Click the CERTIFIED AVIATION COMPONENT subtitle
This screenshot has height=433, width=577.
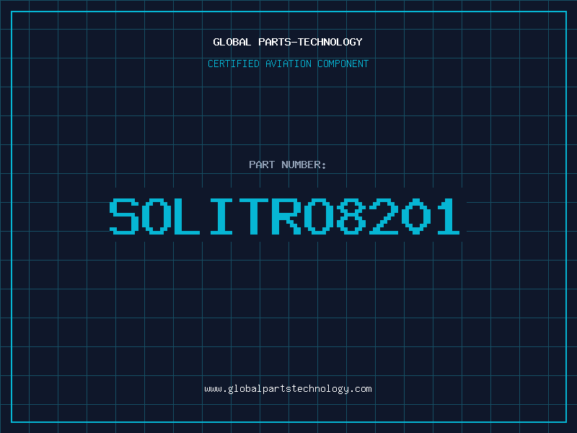pos(288,64)
